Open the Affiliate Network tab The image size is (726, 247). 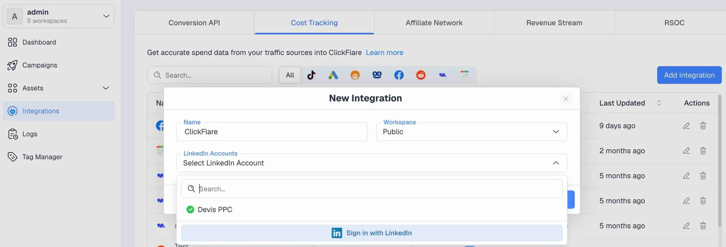(x=434, y=23)
